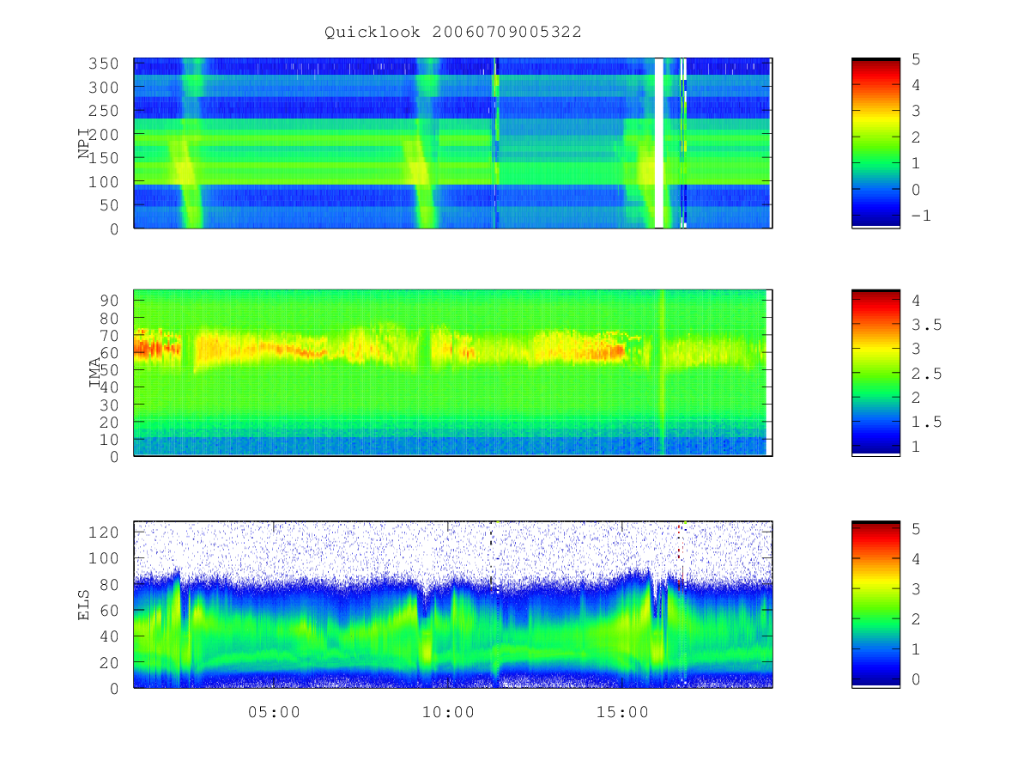Image resolution: width=1030 pixels, height=773 pixels.
Task: Click the NPI panel color scale bar
Action: [875, 143]
